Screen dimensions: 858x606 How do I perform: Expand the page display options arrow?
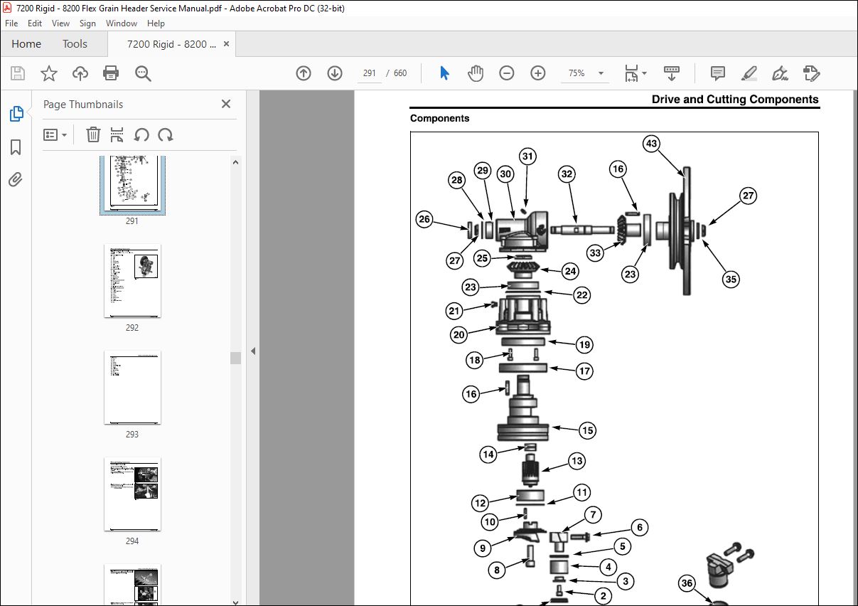[x=645, y=73]
